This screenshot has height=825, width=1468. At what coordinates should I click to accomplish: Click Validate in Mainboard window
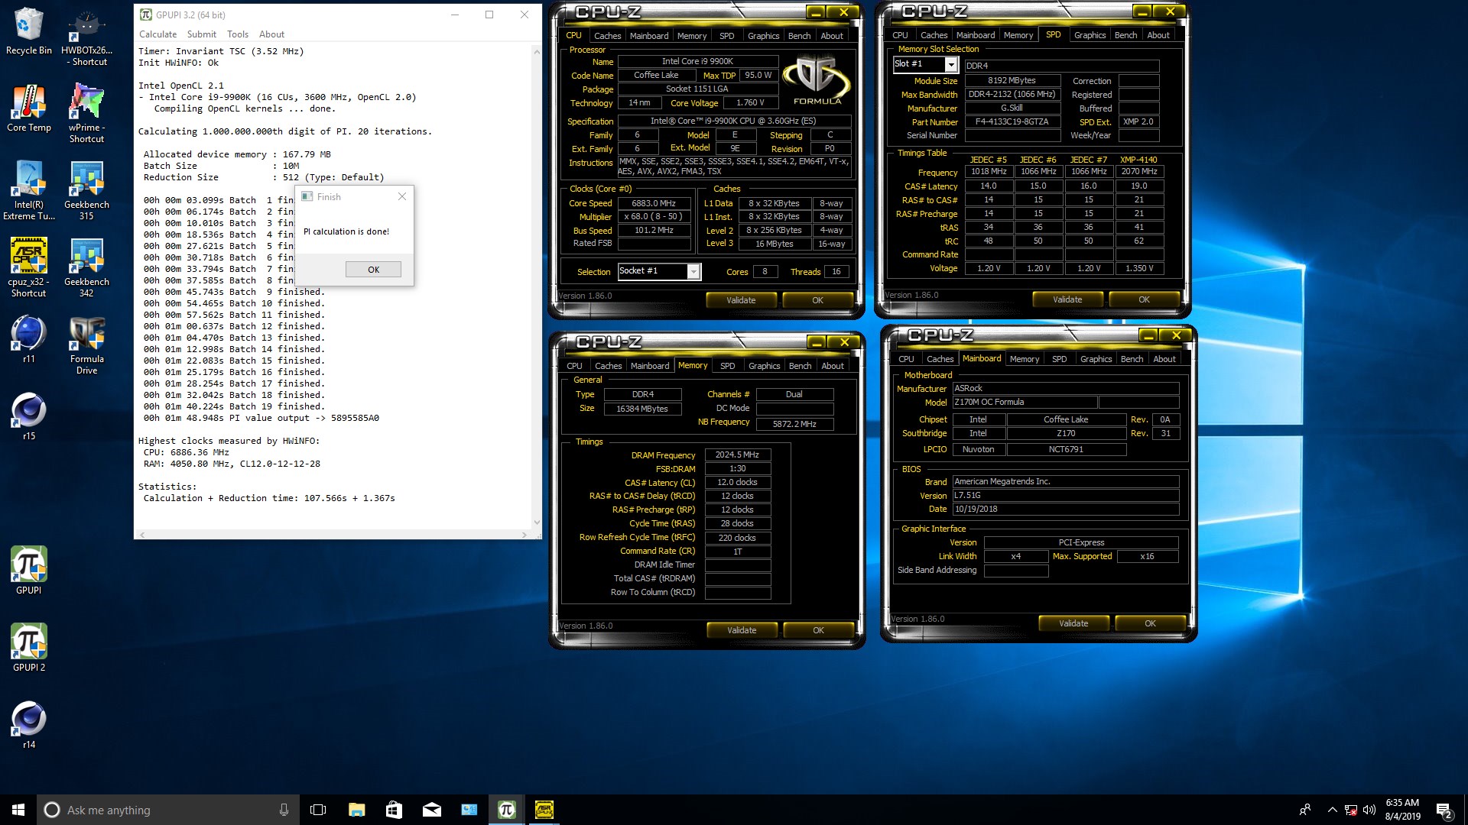click(1073, 623)
